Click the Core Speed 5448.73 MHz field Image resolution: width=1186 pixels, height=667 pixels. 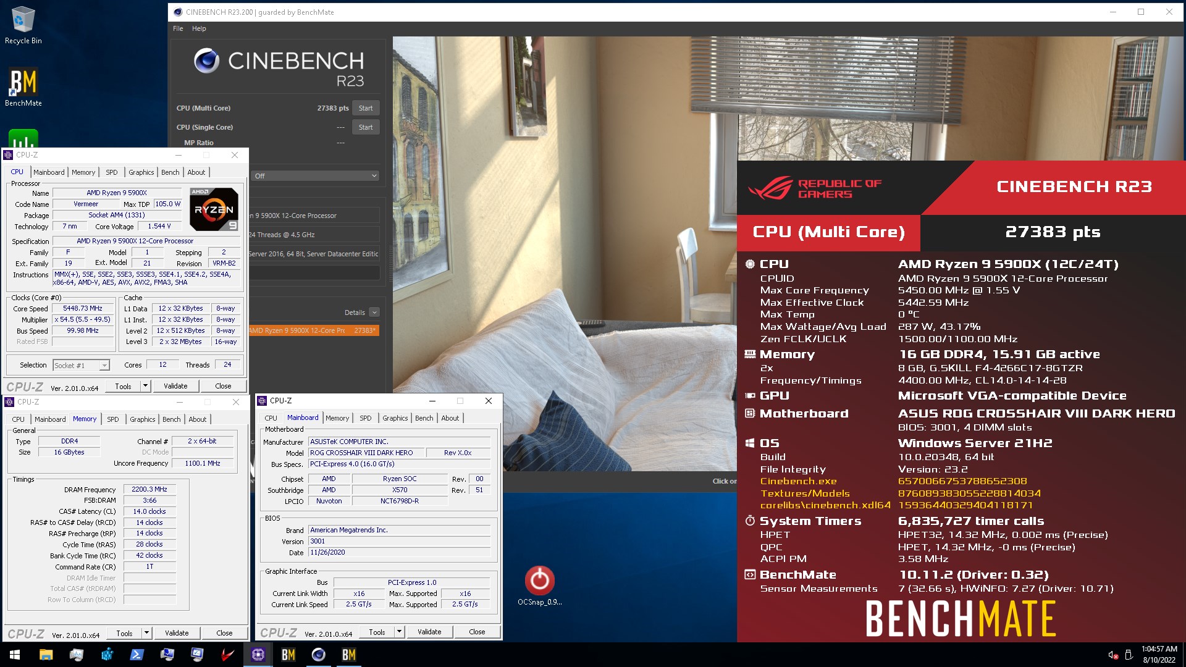(83, 308)
